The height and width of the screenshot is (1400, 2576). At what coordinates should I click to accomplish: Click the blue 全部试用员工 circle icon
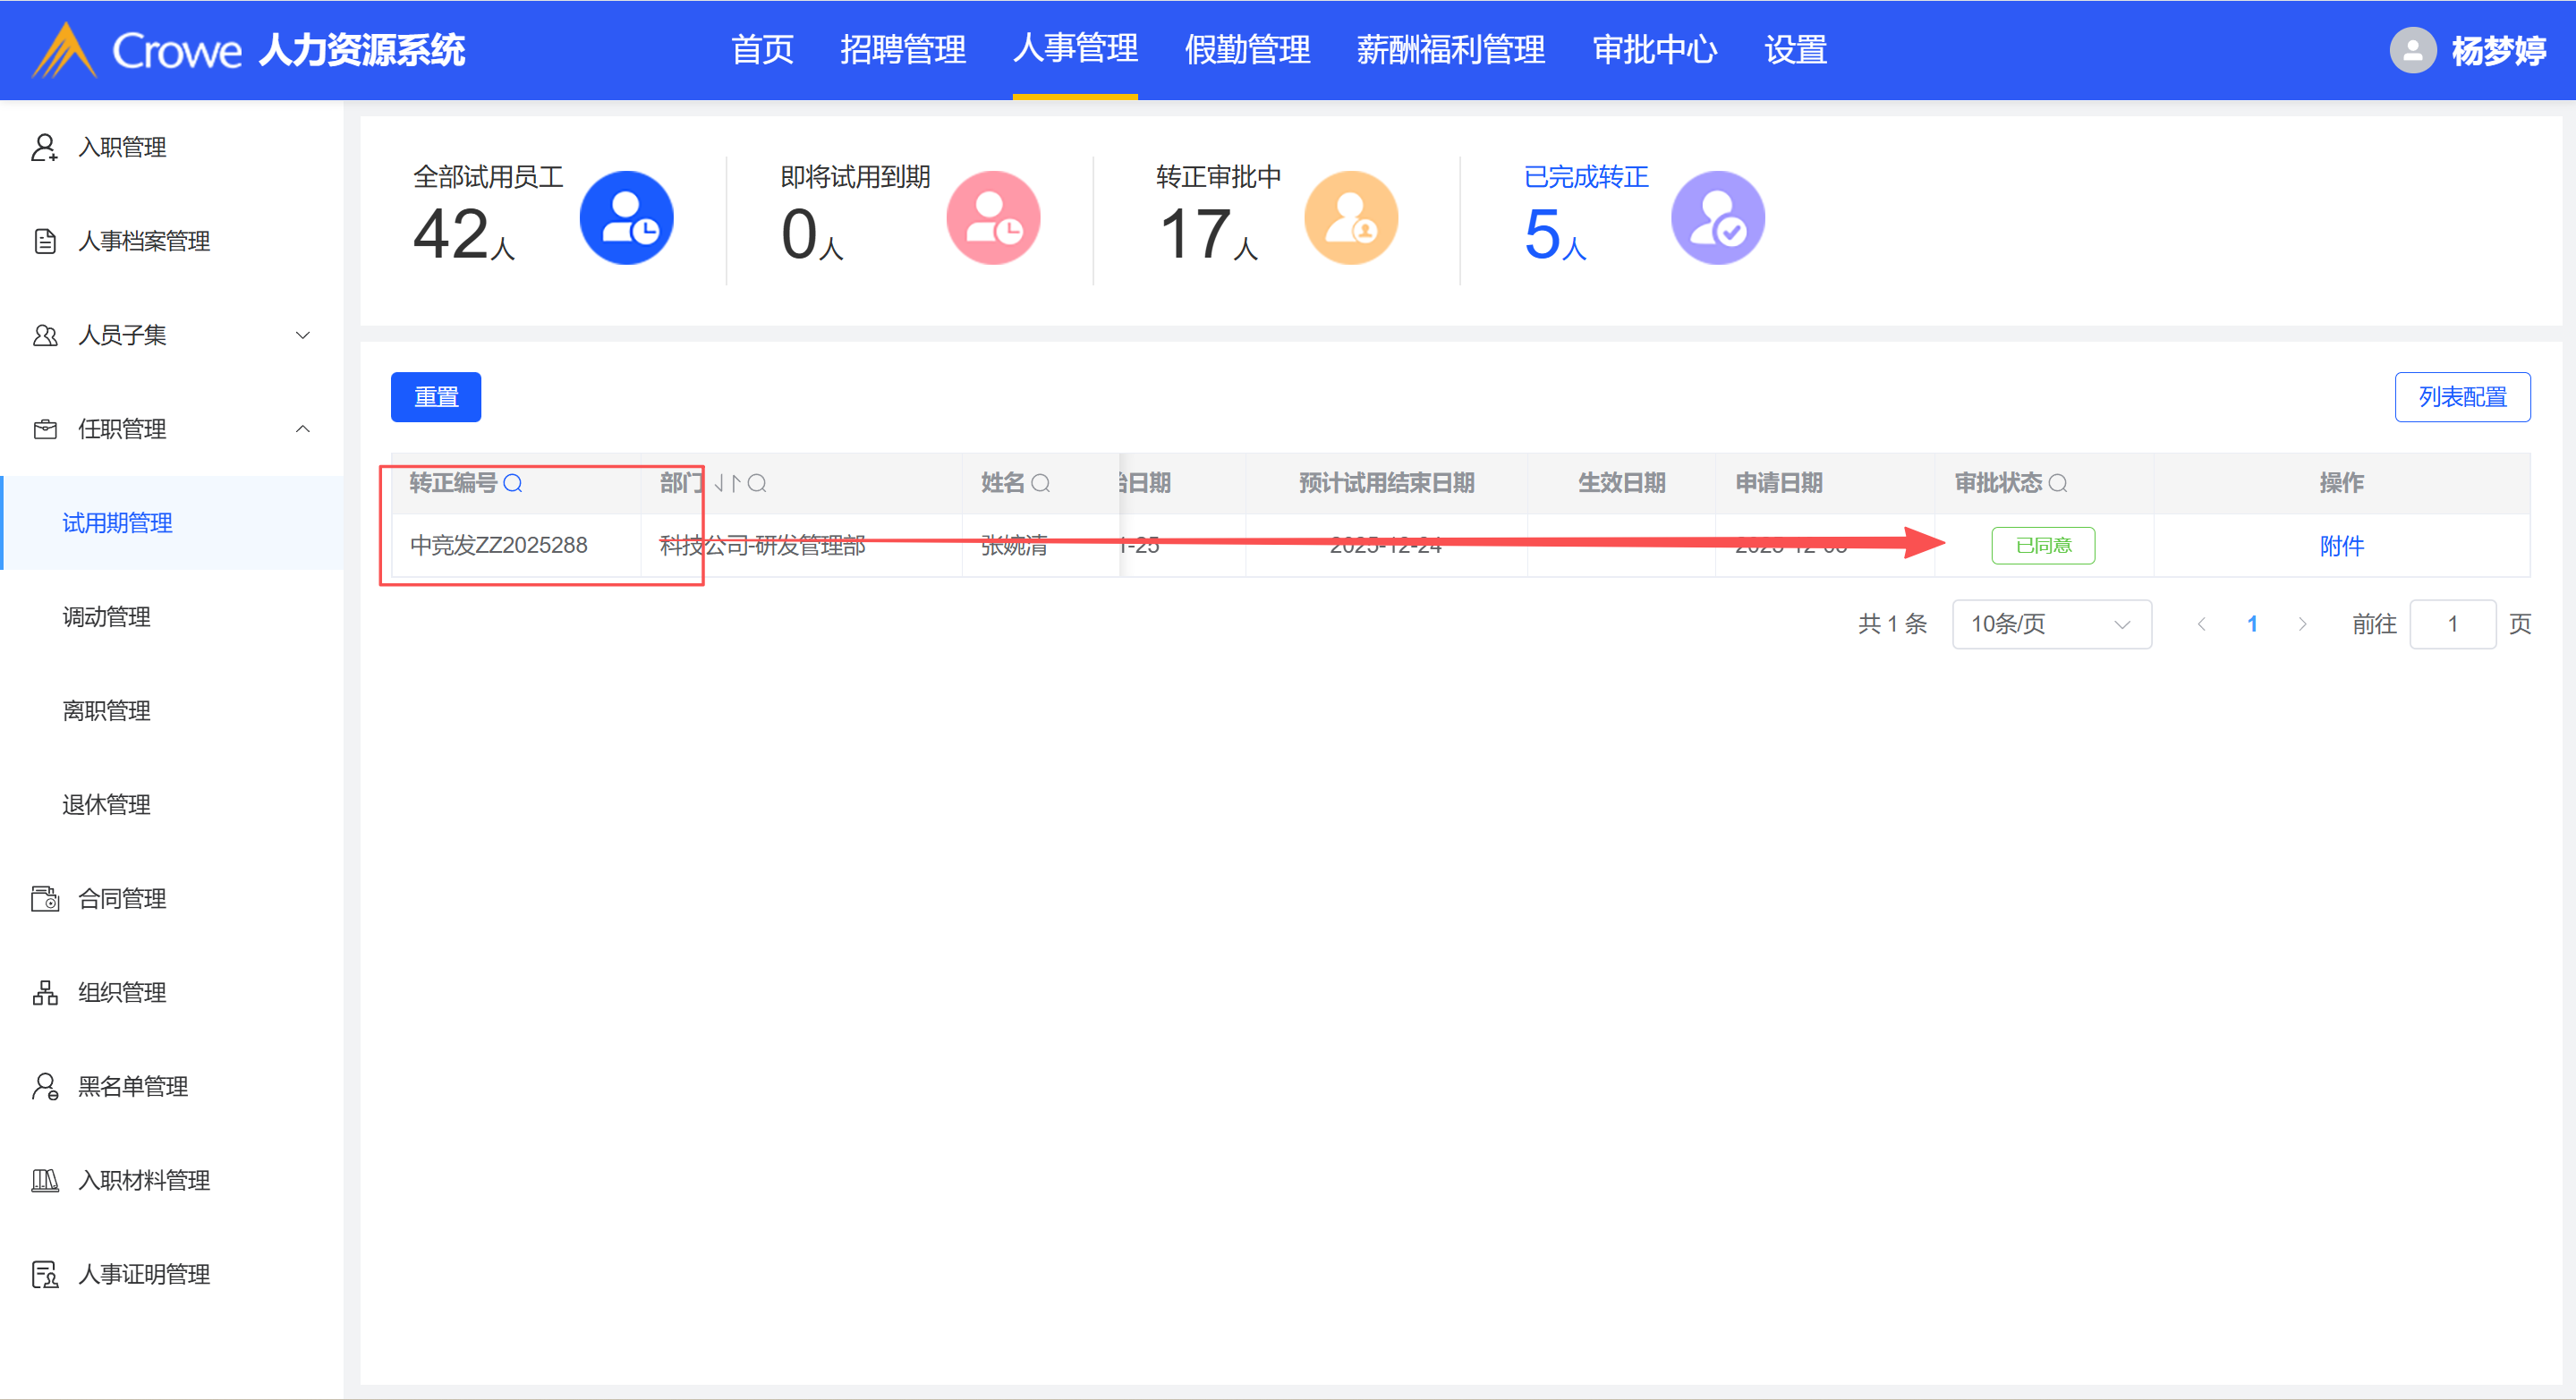(626, 218)
